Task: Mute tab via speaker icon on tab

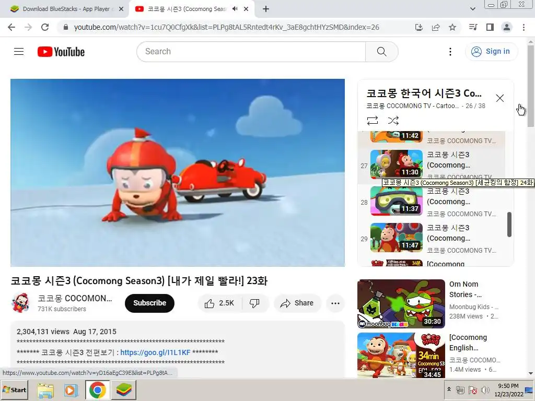Action: pyautogui.click(x=235, y=9)
